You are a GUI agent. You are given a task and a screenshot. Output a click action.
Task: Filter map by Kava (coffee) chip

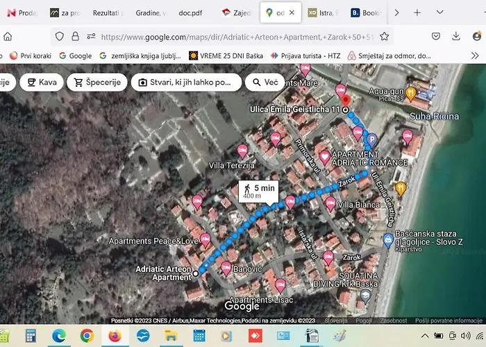pos(41,83)
